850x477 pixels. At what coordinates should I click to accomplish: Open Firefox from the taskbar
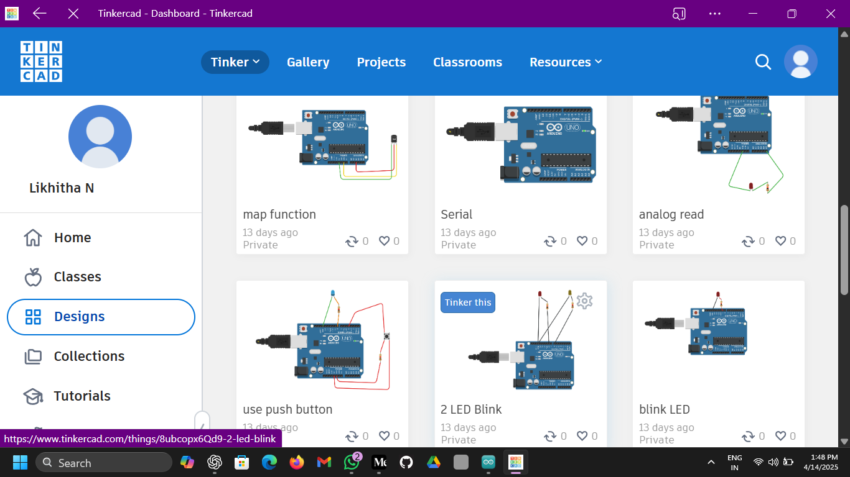(x=297, y=462)
